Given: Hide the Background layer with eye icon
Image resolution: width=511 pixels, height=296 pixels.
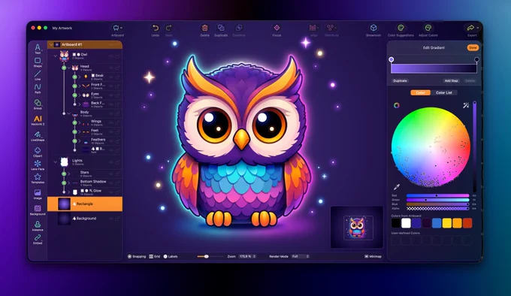Looking at the screenshot, I should coord(111,219).
